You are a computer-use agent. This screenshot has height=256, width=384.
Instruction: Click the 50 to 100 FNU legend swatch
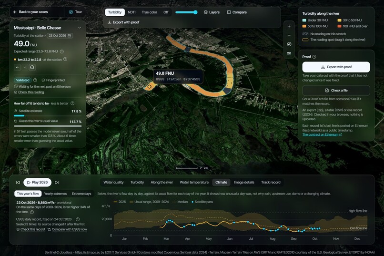304,26
